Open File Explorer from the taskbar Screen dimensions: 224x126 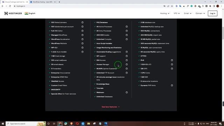89,124
